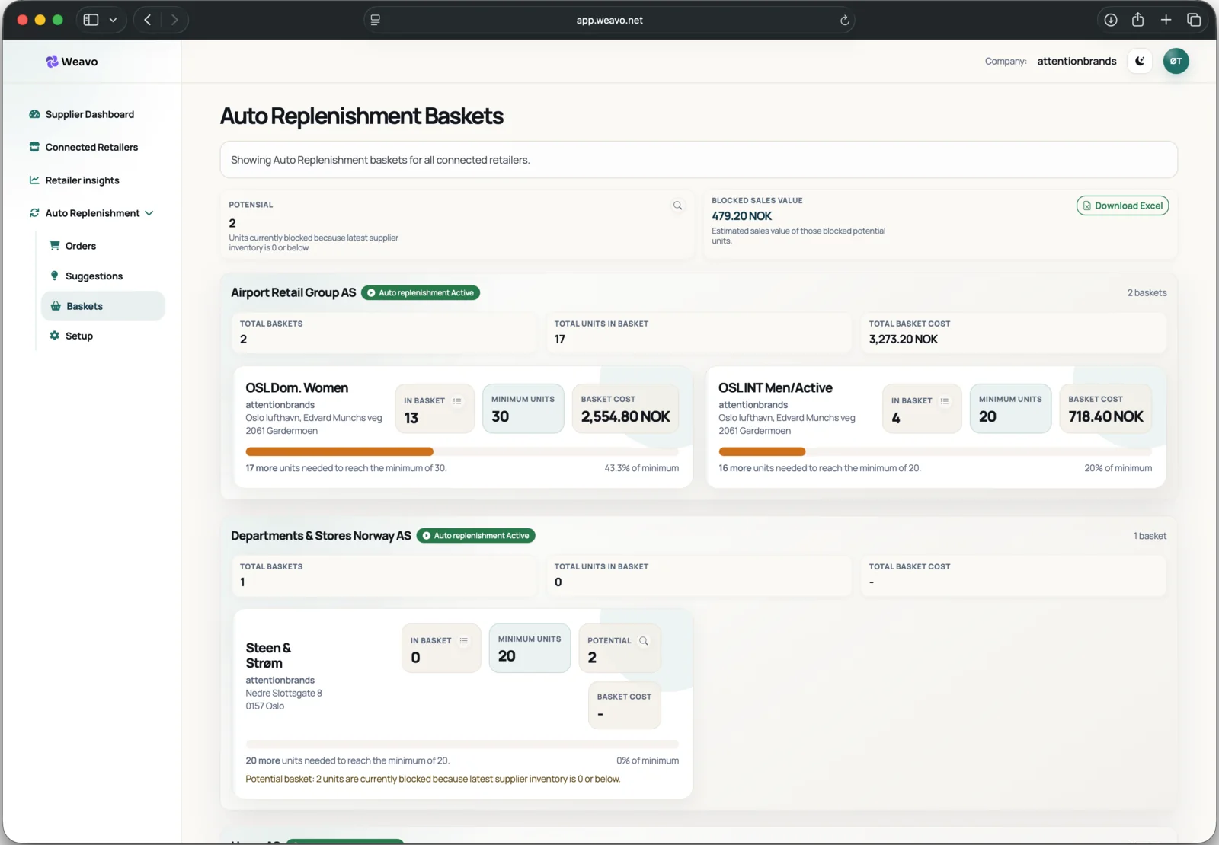Click the Steen & Strøm progress bar
Screen dimensions: 1219x845
tap(462, 745)
